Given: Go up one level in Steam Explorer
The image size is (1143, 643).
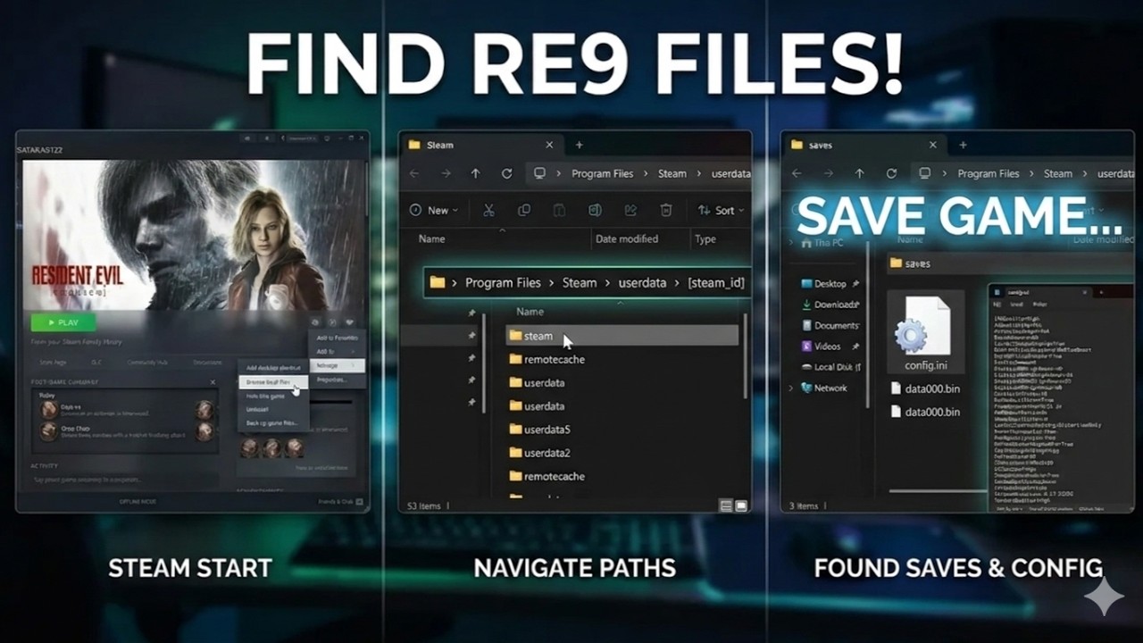Looking at the screenshot, I should 476,174.
